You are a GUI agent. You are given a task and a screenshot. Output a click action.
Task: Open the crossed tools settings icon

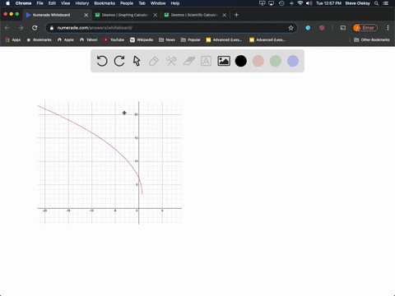pyautogui.click(x=171, y=61)
